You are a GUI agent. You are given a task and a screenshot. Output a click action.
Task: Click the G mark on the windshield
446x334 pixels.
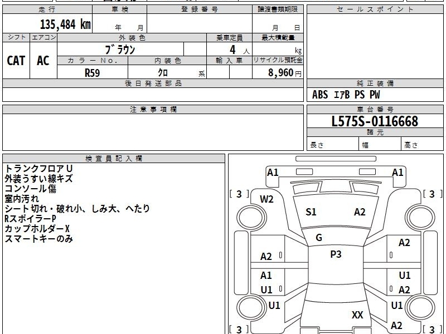[x=319, y=237]
